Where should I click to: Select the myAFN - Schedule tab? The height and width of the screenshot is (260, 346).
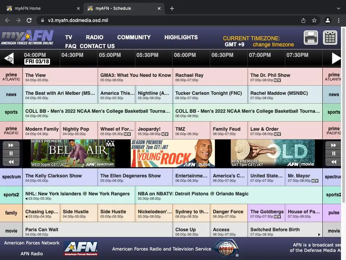[x=124, y=8]
